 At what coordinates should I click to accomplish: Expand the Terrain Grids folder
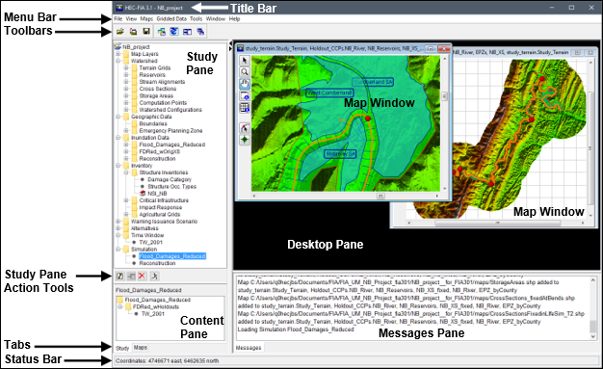(x=126, y=68)
